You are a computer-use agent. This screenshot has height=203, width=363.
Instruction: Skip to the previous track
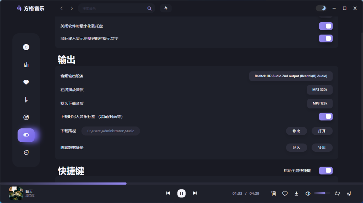[168, 193]
